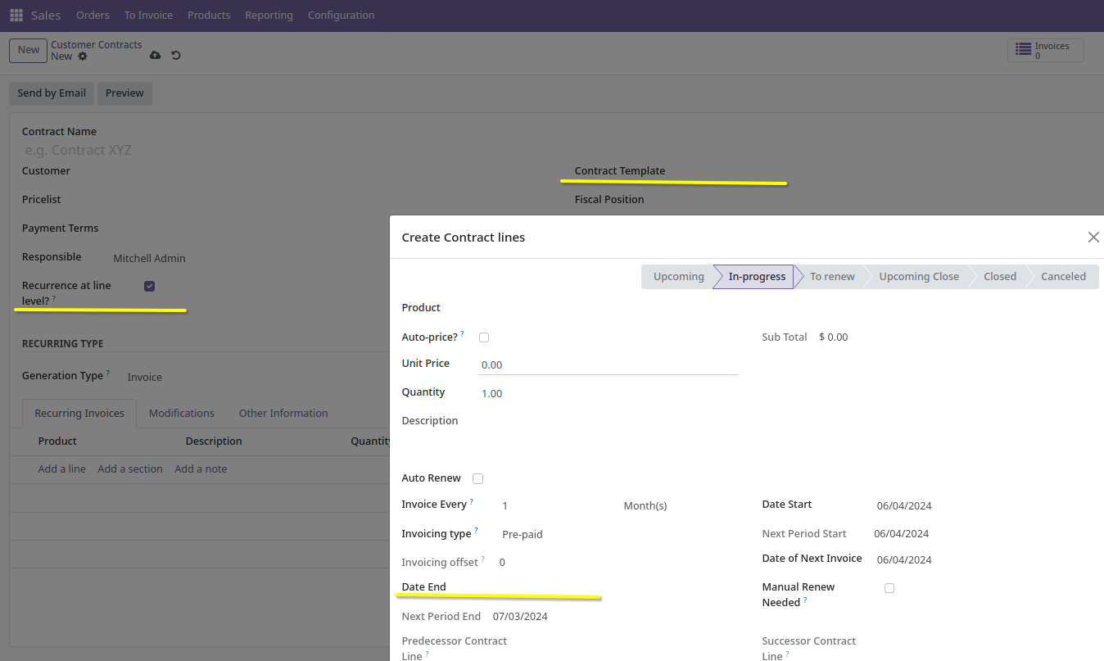Close the Create Contract lines dialog
Image resolution: width=1104 pixels, height=661 pixels.
point(1093,238)
